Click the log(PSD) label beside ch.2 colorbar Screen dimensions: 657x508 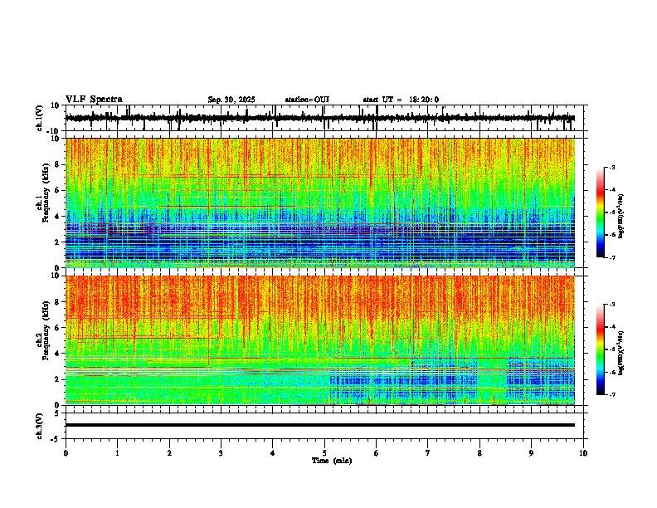[x=621, y=353]
